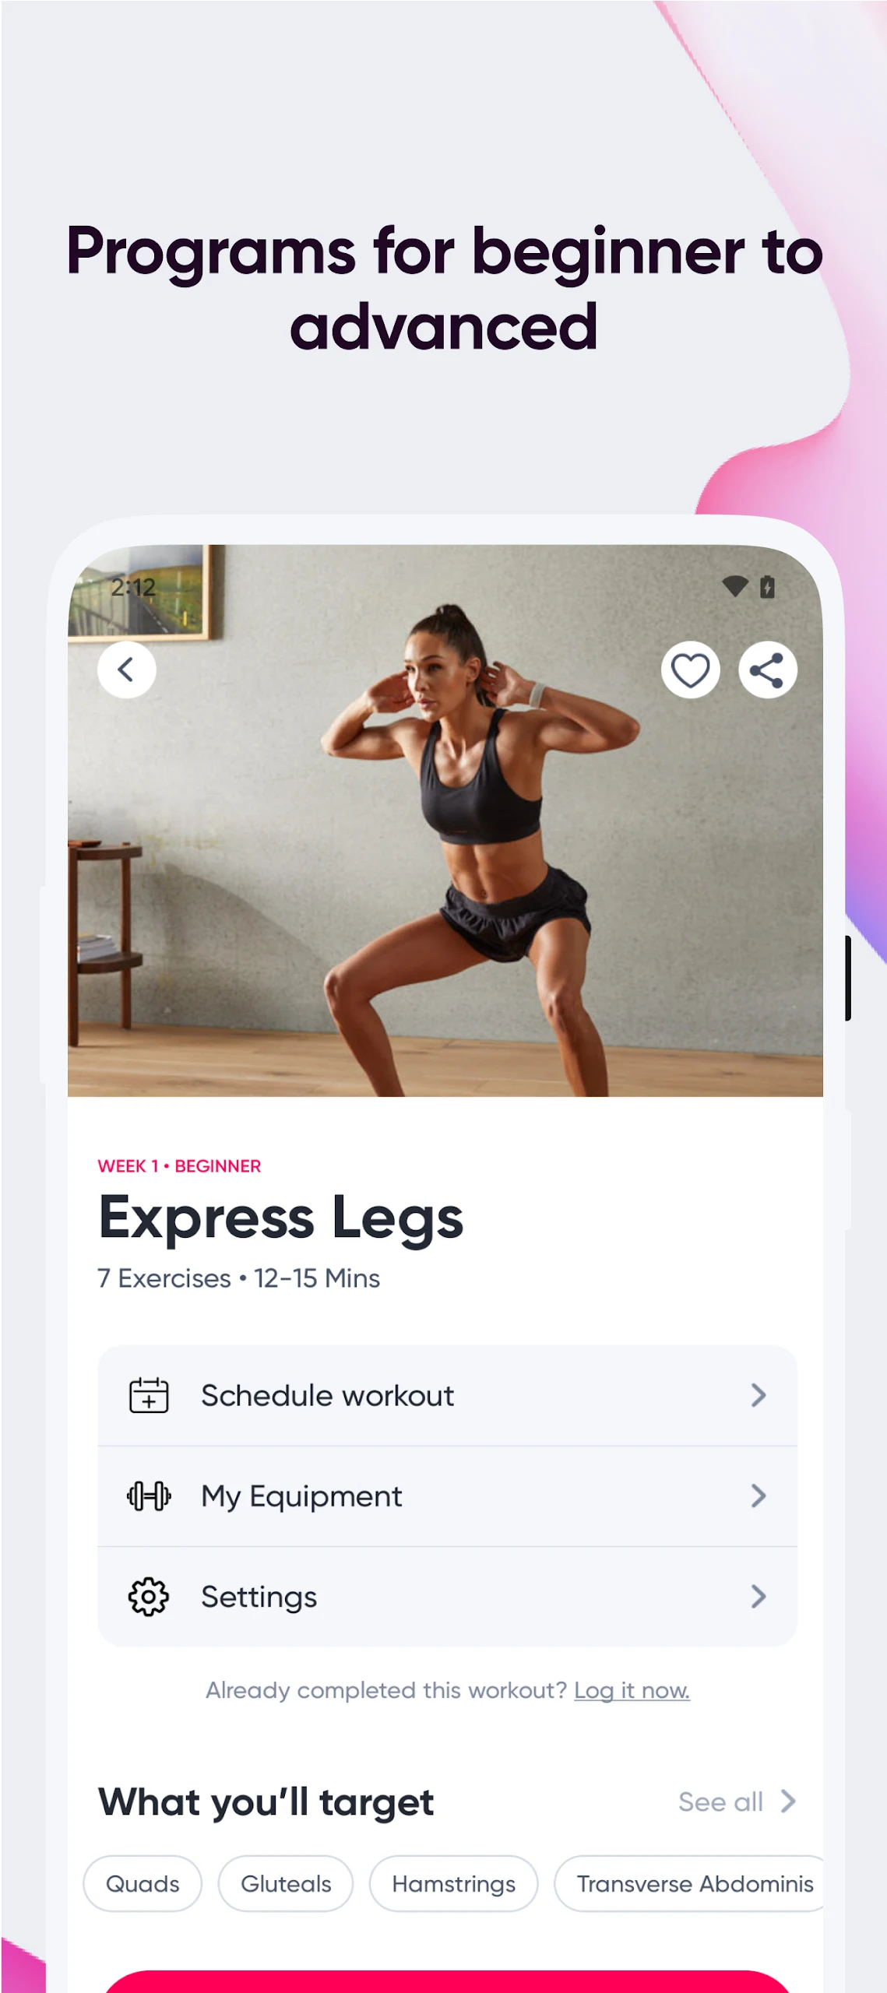
Task: Click the dumbbell icon beside My Equipment
Action: 148,1496
